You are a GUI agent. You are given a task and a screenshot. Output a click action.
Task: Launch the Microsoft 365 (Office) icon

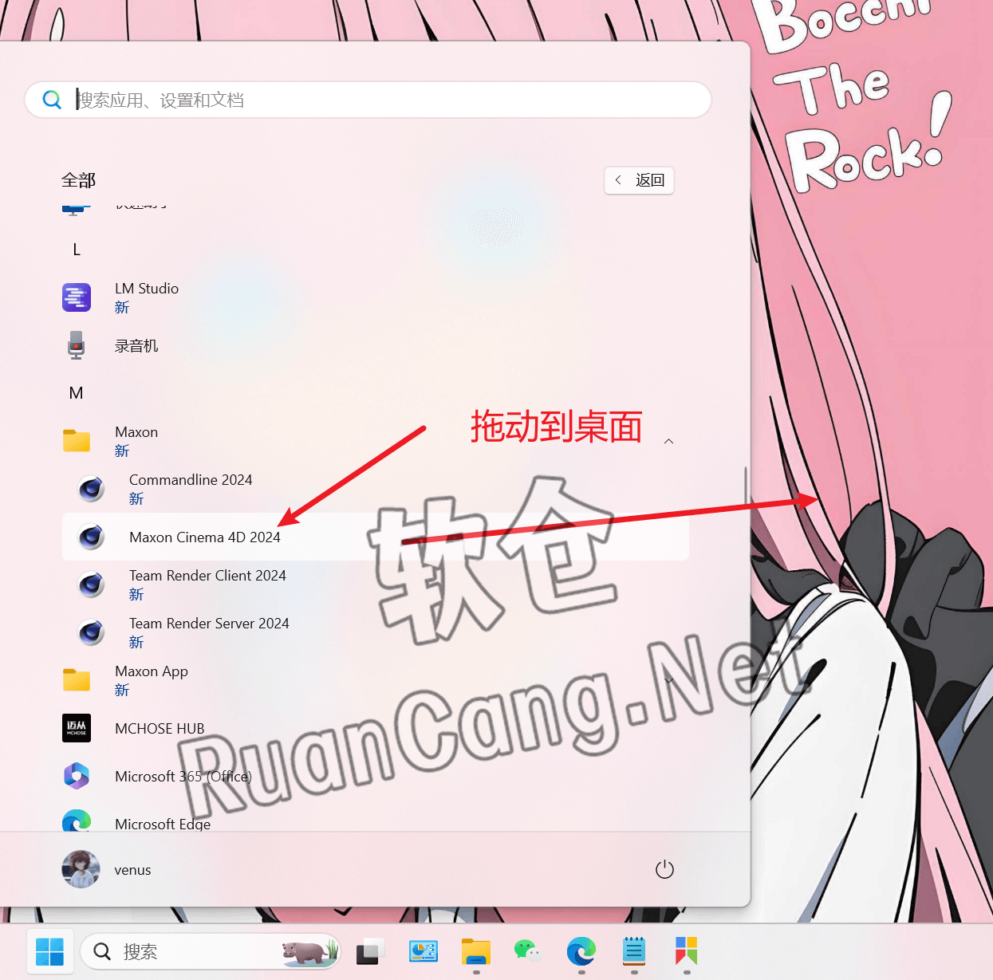coord(77,776)
